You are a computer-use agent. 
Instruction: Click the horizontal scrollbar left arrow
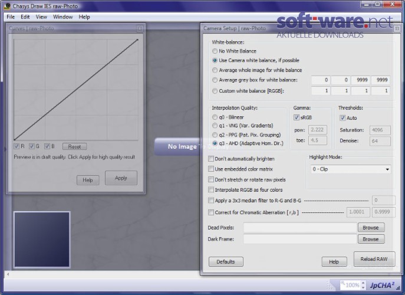click(x=8, y=274)
